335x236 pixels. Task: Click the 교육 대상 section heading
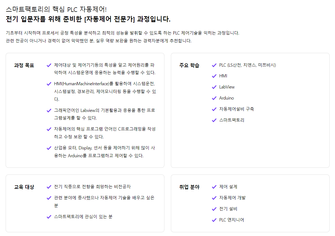pos(24,187)
